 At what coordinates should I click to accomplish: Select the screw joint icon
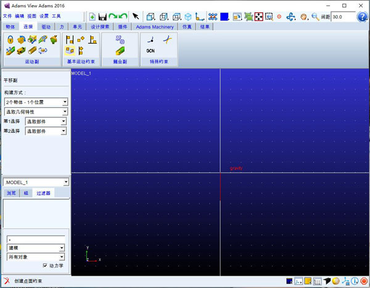coord(32,51)
